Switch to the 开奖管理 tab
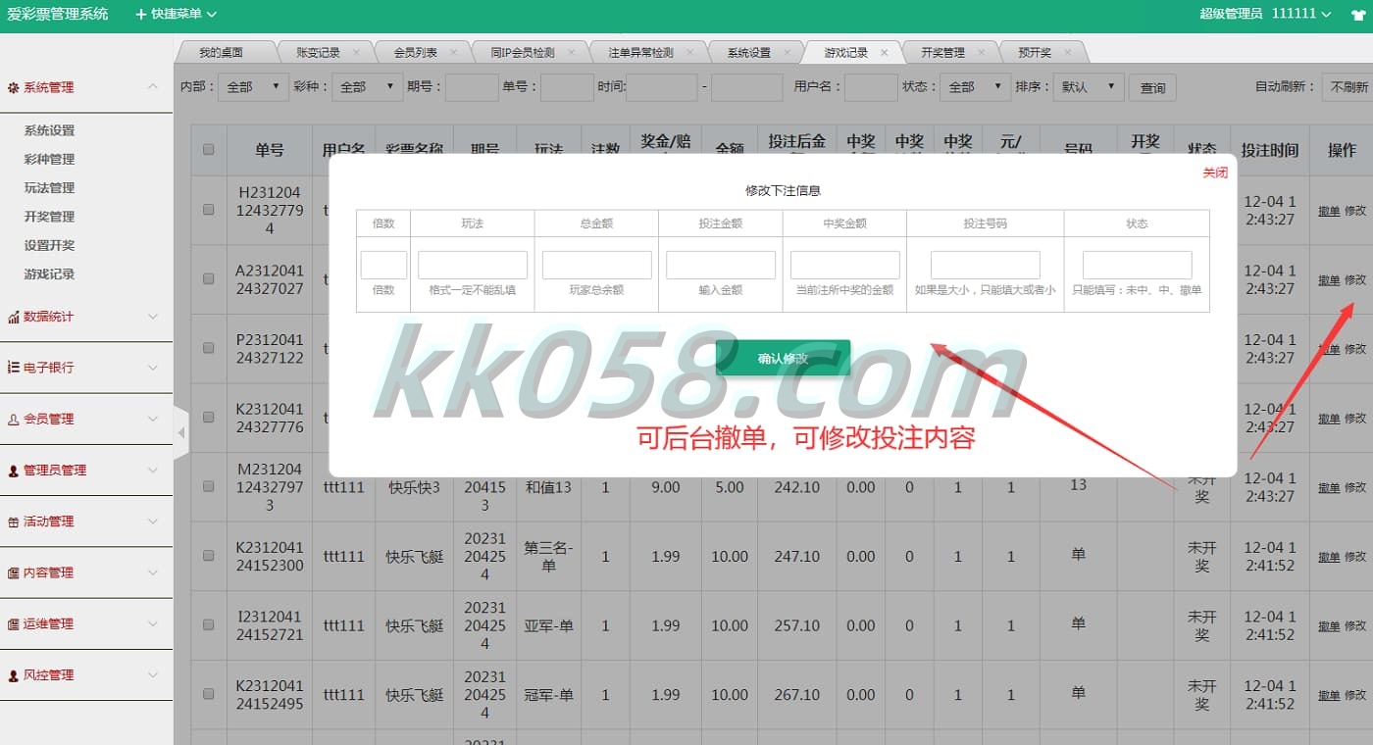This screenshot has height=745, width=1373. pyautogui.click(x=942, y=53)
